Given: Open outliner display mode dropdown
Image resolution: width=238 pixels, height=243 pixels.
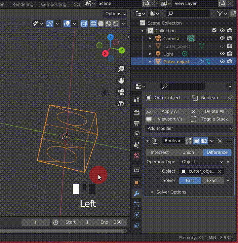Looking at the screenshot, I should pos(154,14).
